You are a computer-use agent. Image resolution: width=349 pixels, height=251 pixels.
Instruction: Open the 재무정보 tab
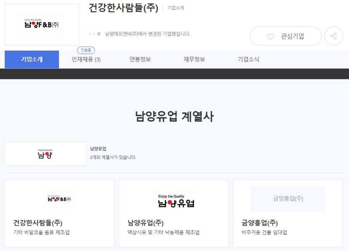pos(194,59)
